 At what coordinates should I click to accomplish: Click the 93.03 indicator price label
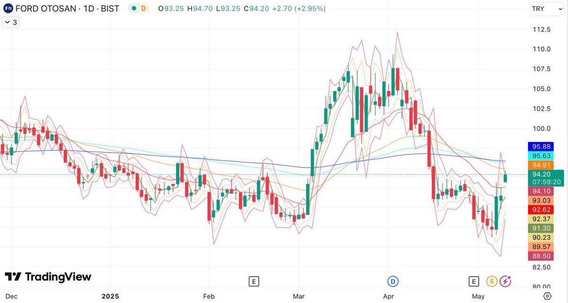point(541,201)
